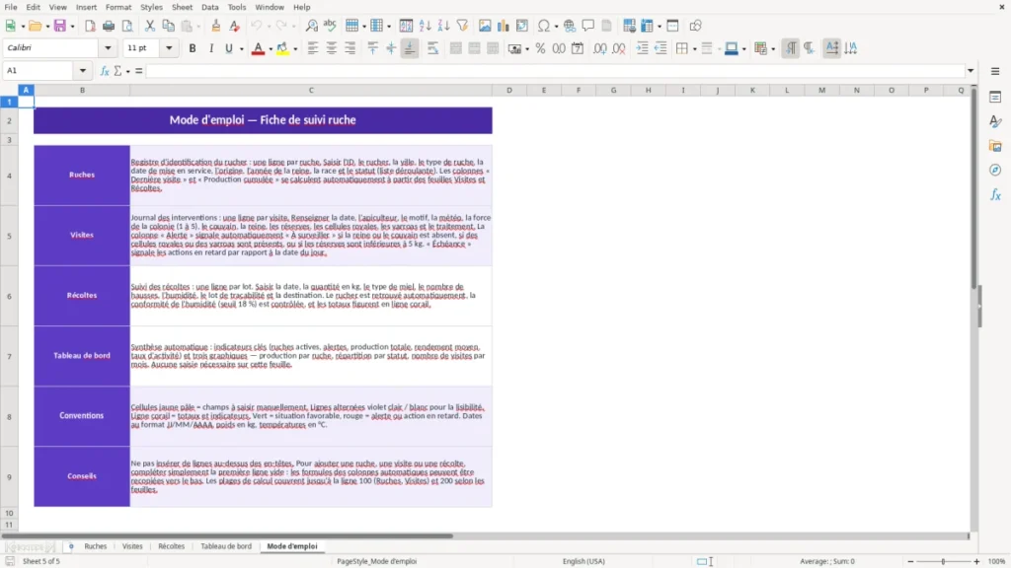Switch to the Tableau de bord tab
Screen dimensions: 1011x568
pos(226,546)
